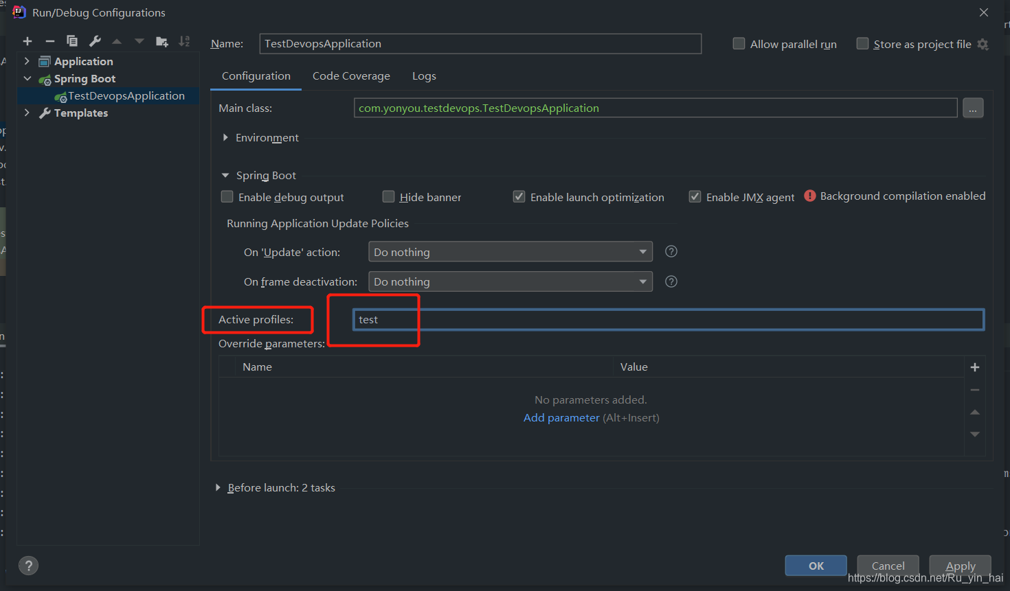The width and height of the screenshot is (1010, 591).
Task: Browse main class with ellipsis button
Action: (x=973, y=108)
